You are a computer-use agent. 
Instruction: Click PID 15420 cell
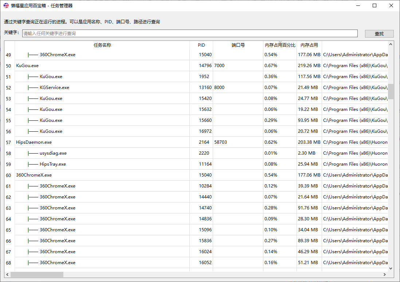(205, 98)
